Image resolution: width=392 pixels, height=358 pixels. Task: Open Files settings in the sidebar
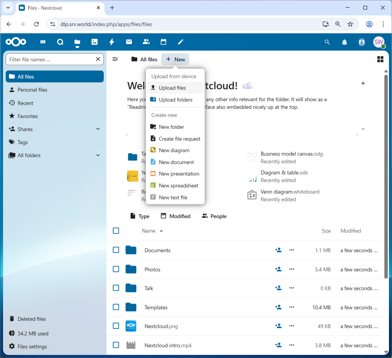[x=54, y=347]
